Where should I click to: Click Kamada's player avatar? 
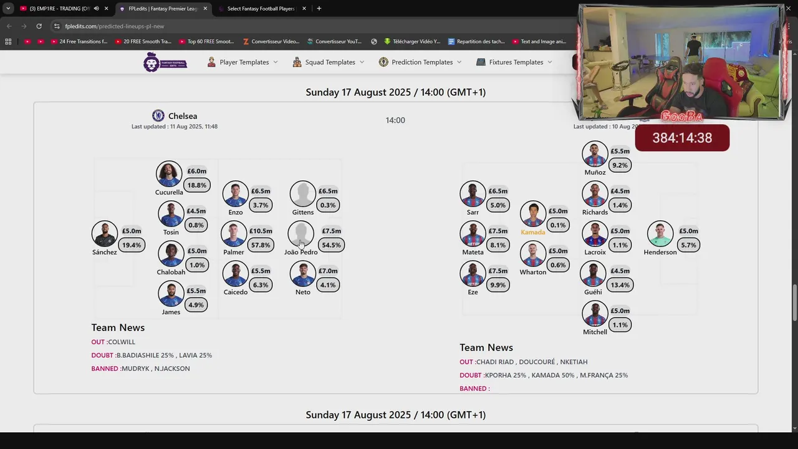pos(532,214)
